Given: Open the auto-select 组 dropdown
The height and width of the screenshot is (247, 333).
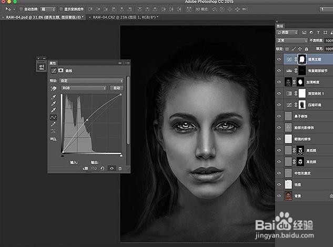Looking at the screenshot, I should pos(48,9).
